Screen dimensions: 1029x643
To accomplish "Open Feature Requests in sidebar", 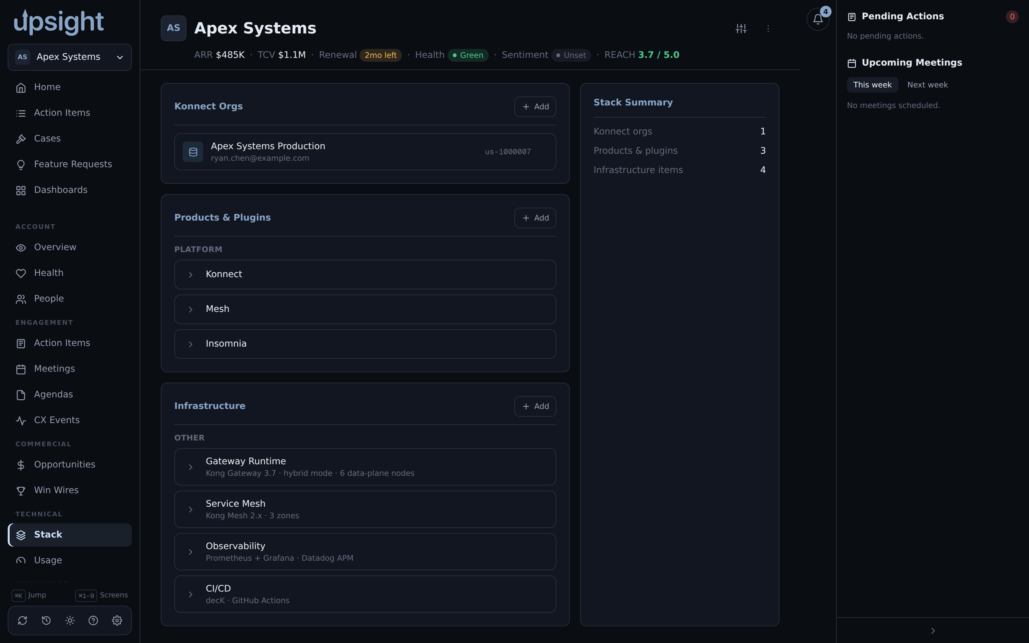I will (70, 164).
